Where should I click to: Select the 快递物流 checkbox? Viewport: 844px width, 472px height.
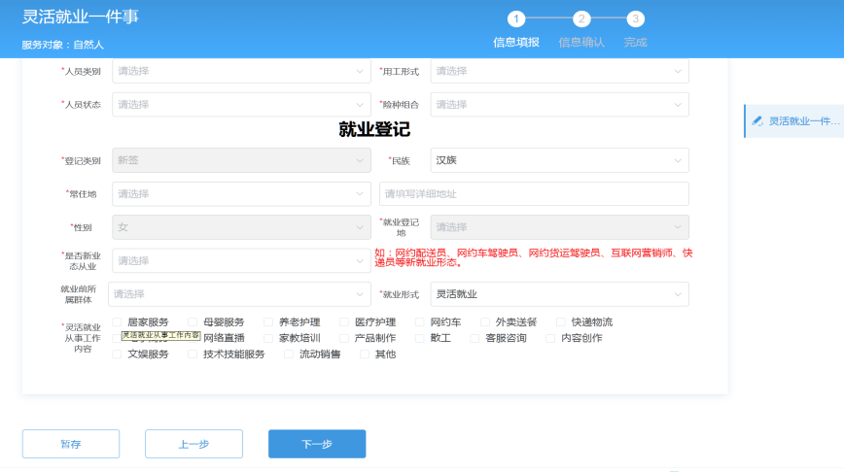pos(562,322)
